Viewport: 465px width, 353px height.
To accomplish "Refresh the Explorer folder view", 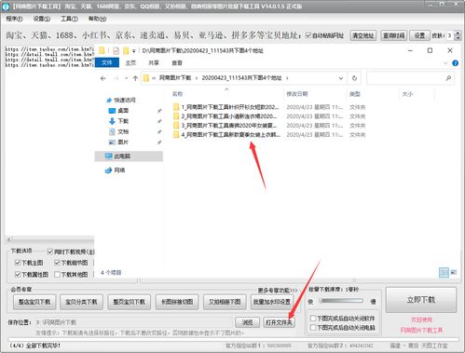I will (x=354, y=78).
